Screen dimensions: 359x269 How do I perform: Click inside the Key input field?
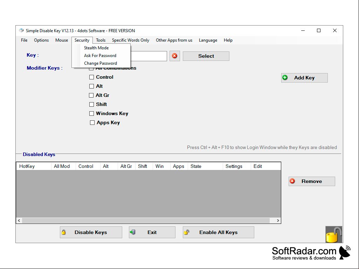pos(149,56)
